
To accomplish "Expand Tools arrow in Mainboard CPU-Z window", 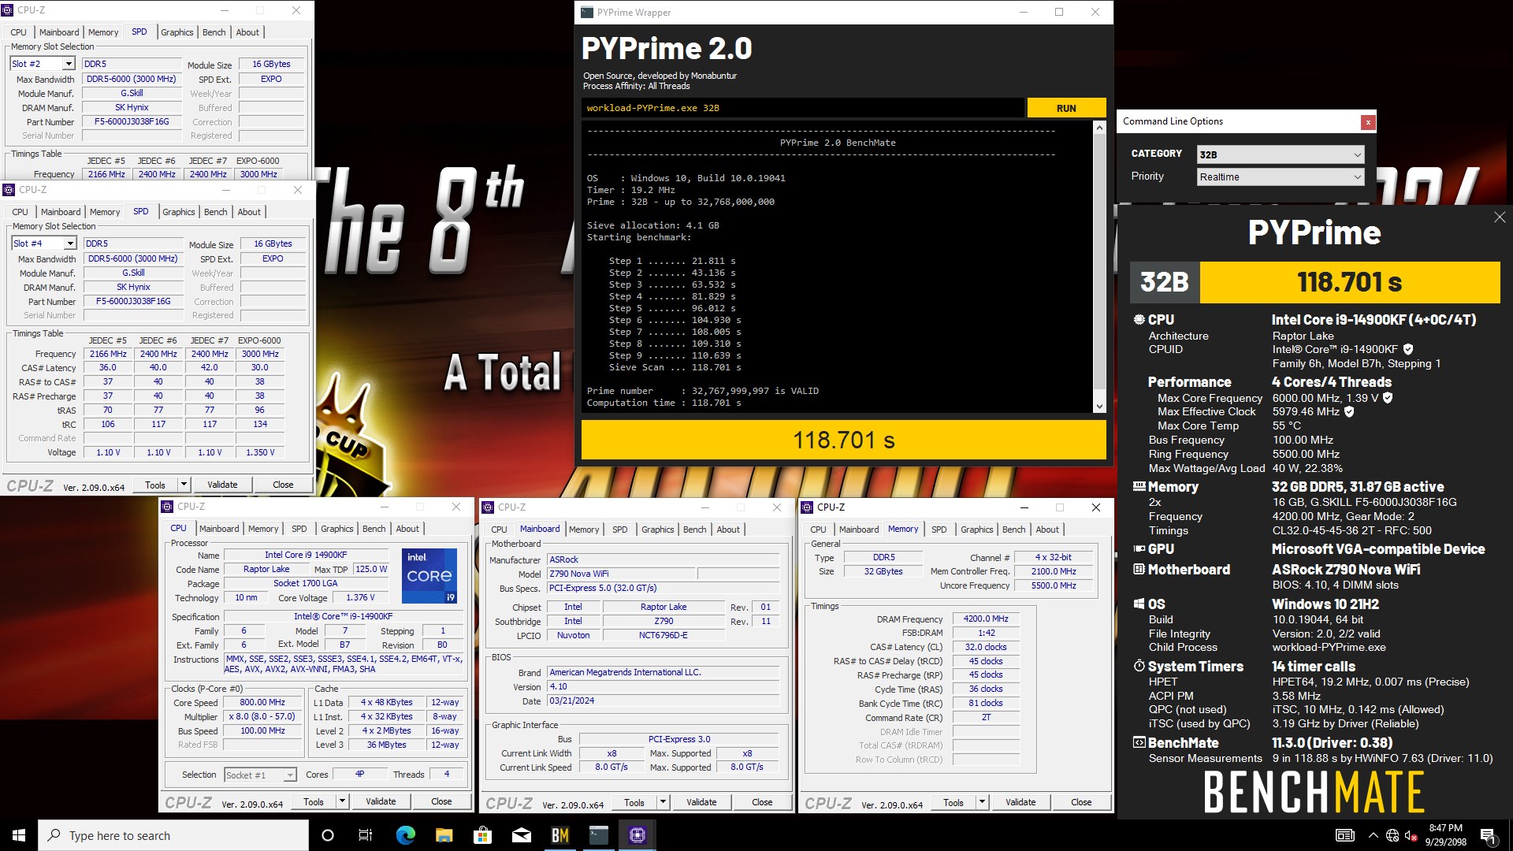I will pyautogui.click(x=663, y=802).
